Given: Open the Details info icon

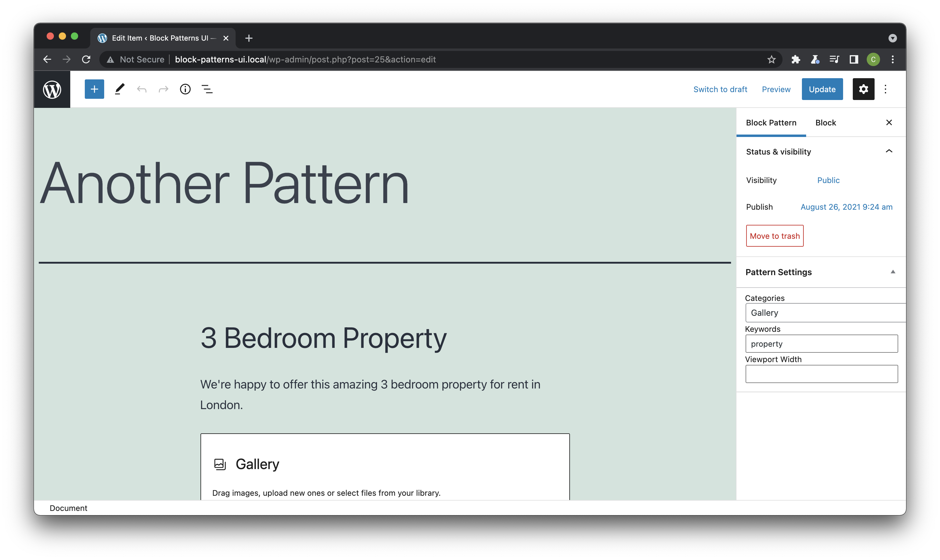Looking at the screenshot, I should pos(185,89).
